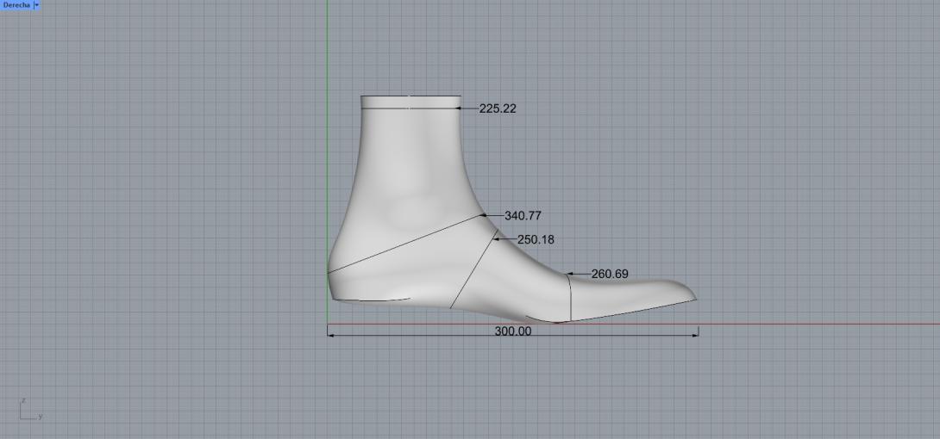Image resolution: width=940 pixels, height=439 pixels.
Task: Click the 300.00 length dimension text
Action: coord(512,331)
